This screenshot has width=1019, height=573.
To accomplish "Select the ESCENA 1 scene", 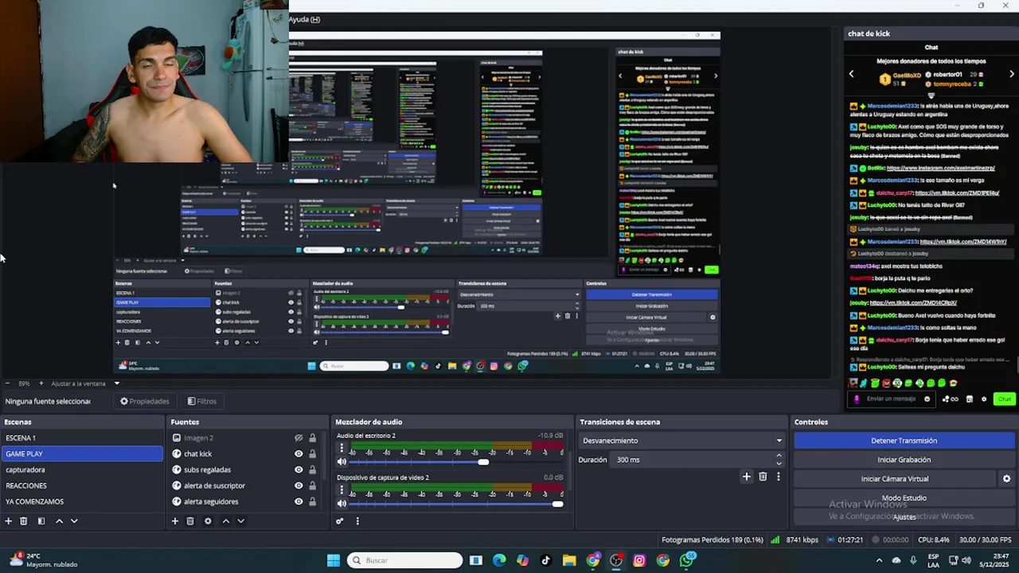I will click(82, 438).
